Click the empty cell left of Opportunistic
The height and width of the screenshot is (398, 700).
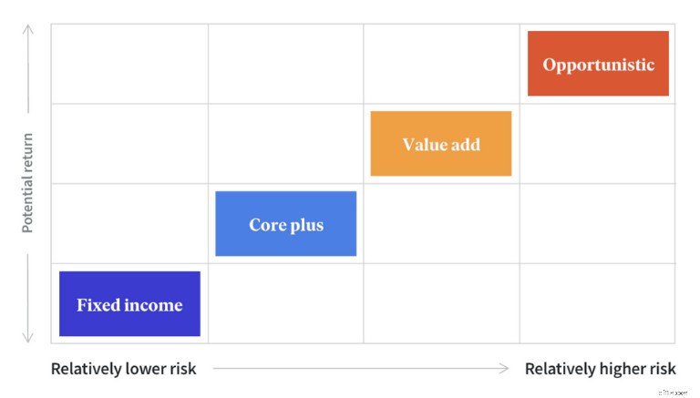(x=441, y=64)
